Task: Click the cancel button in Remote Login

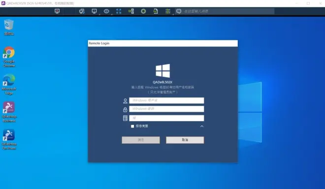Action: pos(185,140)
